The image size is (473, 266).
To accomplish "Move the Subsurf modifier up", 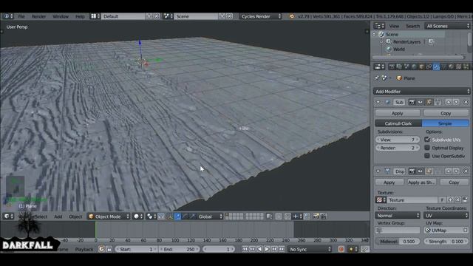I will tap(449, 102).
